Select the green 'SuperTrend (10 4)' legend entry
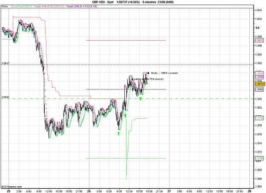Image resolution: width=266 pixels, height=193 pixels. [21, 6]
